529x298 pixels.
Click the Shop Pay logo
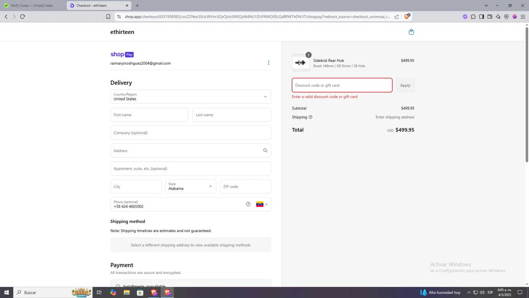click(122, 54)
